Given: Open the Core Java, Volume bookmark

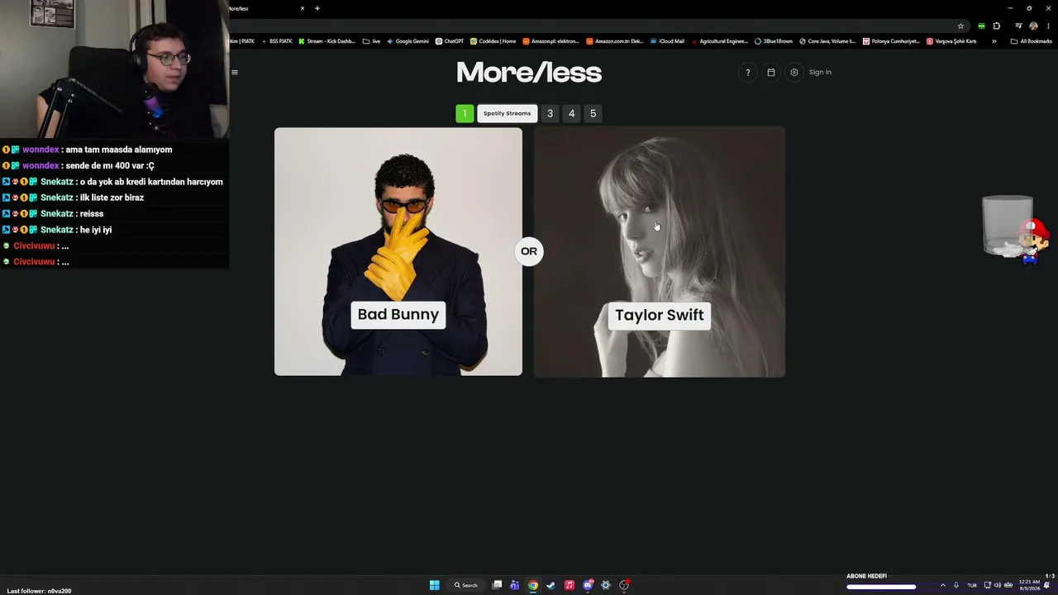Looking at the screenshot, I should pyautogui.click(x=828, y=41).
